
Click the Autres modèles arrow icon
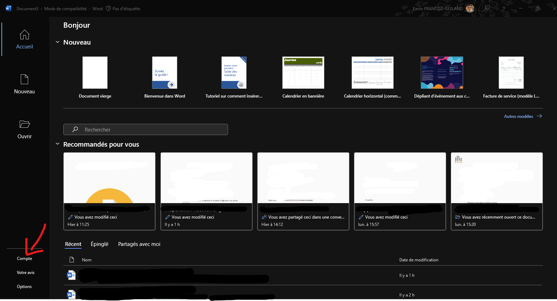tap(539, 116)
